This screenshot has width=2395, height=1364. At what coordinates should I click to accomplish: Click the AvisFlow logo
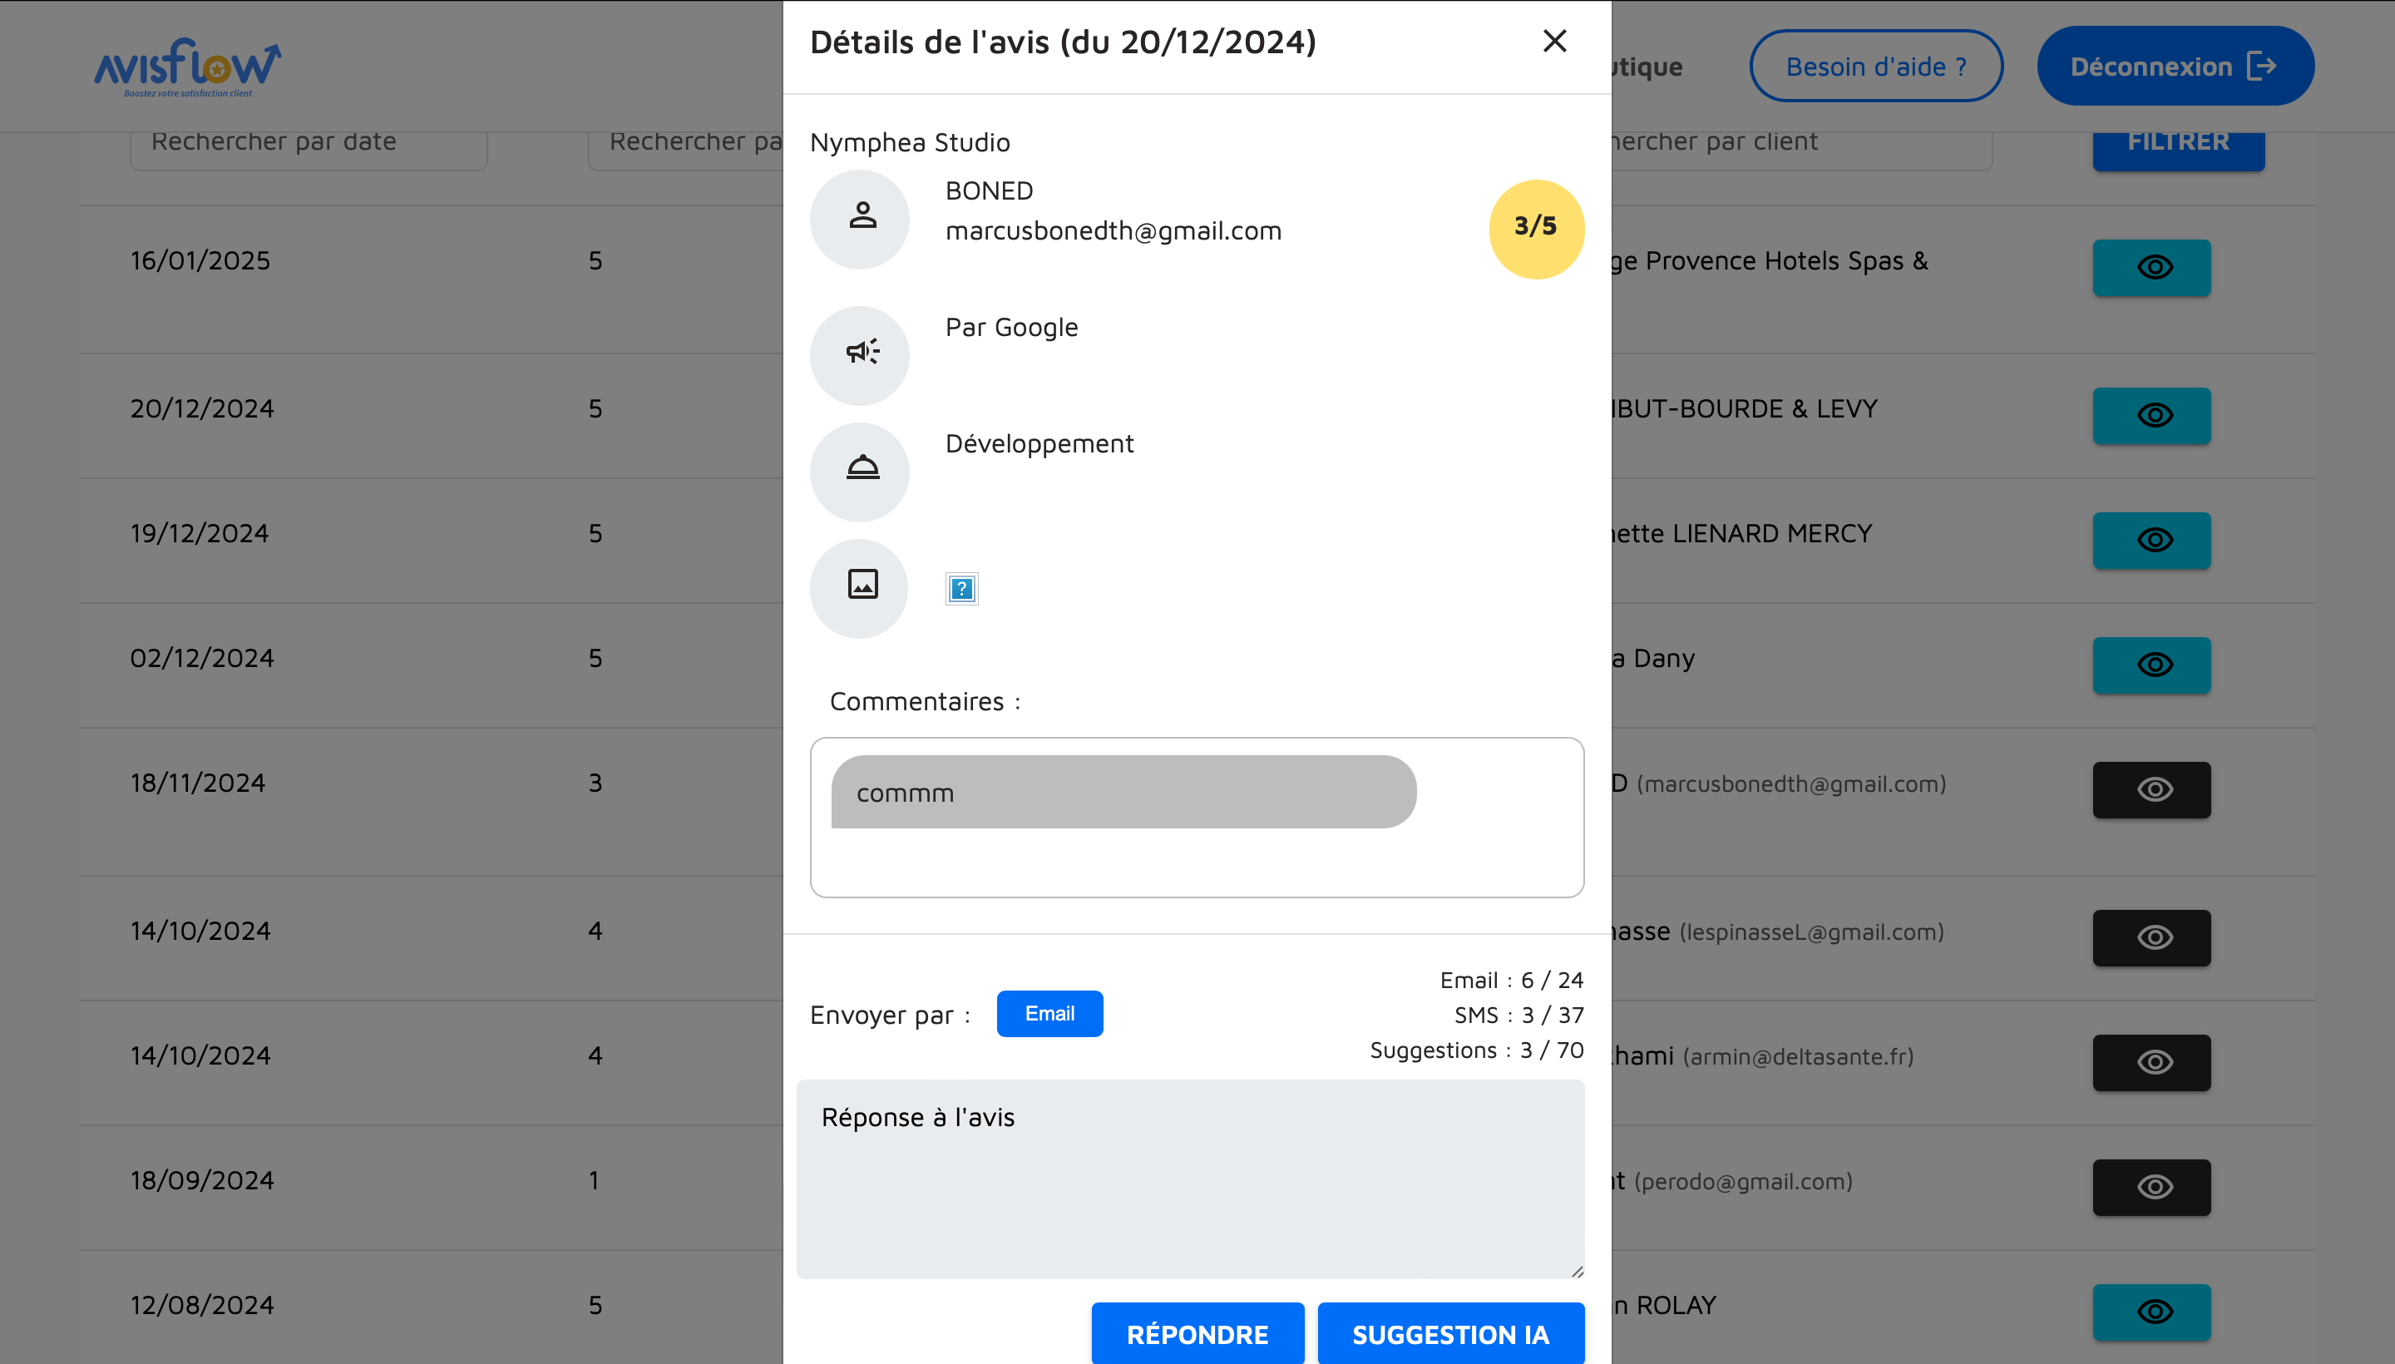tap(187, 67)
